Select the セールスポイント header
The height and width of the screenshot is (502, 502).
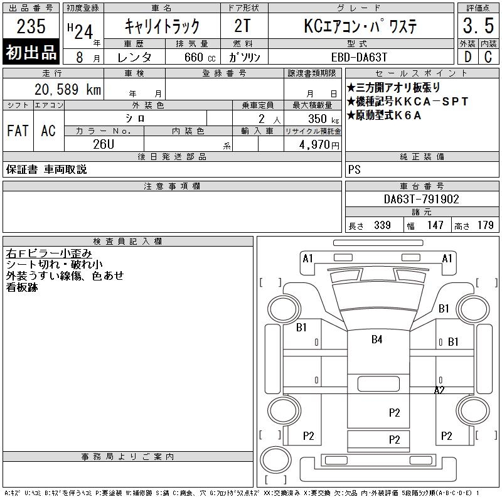tap(422, 73)
